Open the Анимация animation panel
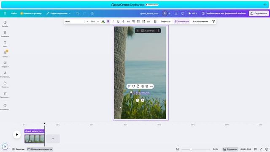The height and width of the screenshot is (152, 270). [x=182, y=22]
